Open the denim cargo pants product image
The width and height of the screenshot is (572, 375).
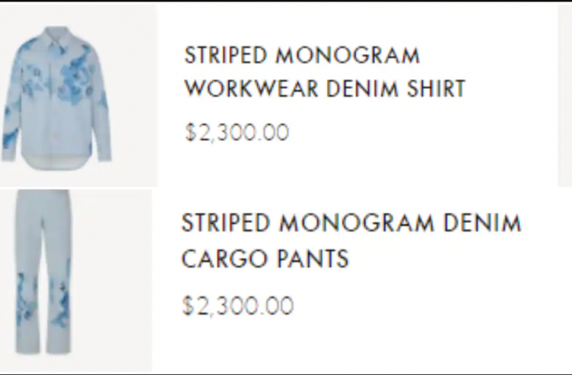75,280
